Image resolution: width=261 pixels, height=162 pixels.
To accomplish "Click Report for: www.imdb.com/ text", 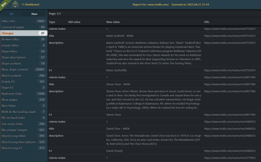I will [151, 4].
